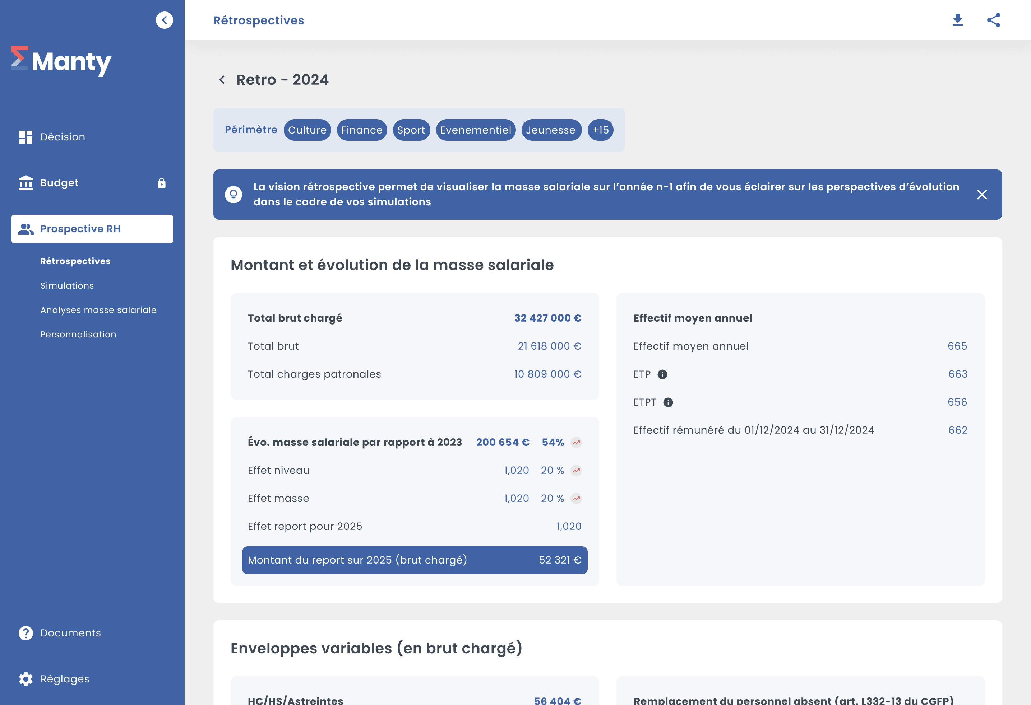Click trend icon beside 54%
This screenshot has height=705, width=1031.
click(x=576, y=443)
